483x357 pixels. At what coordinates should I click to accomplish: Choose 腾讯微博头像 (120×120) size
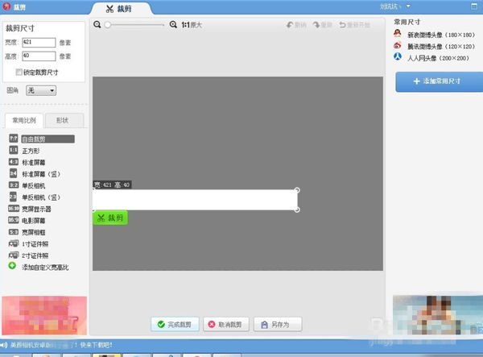435,46
